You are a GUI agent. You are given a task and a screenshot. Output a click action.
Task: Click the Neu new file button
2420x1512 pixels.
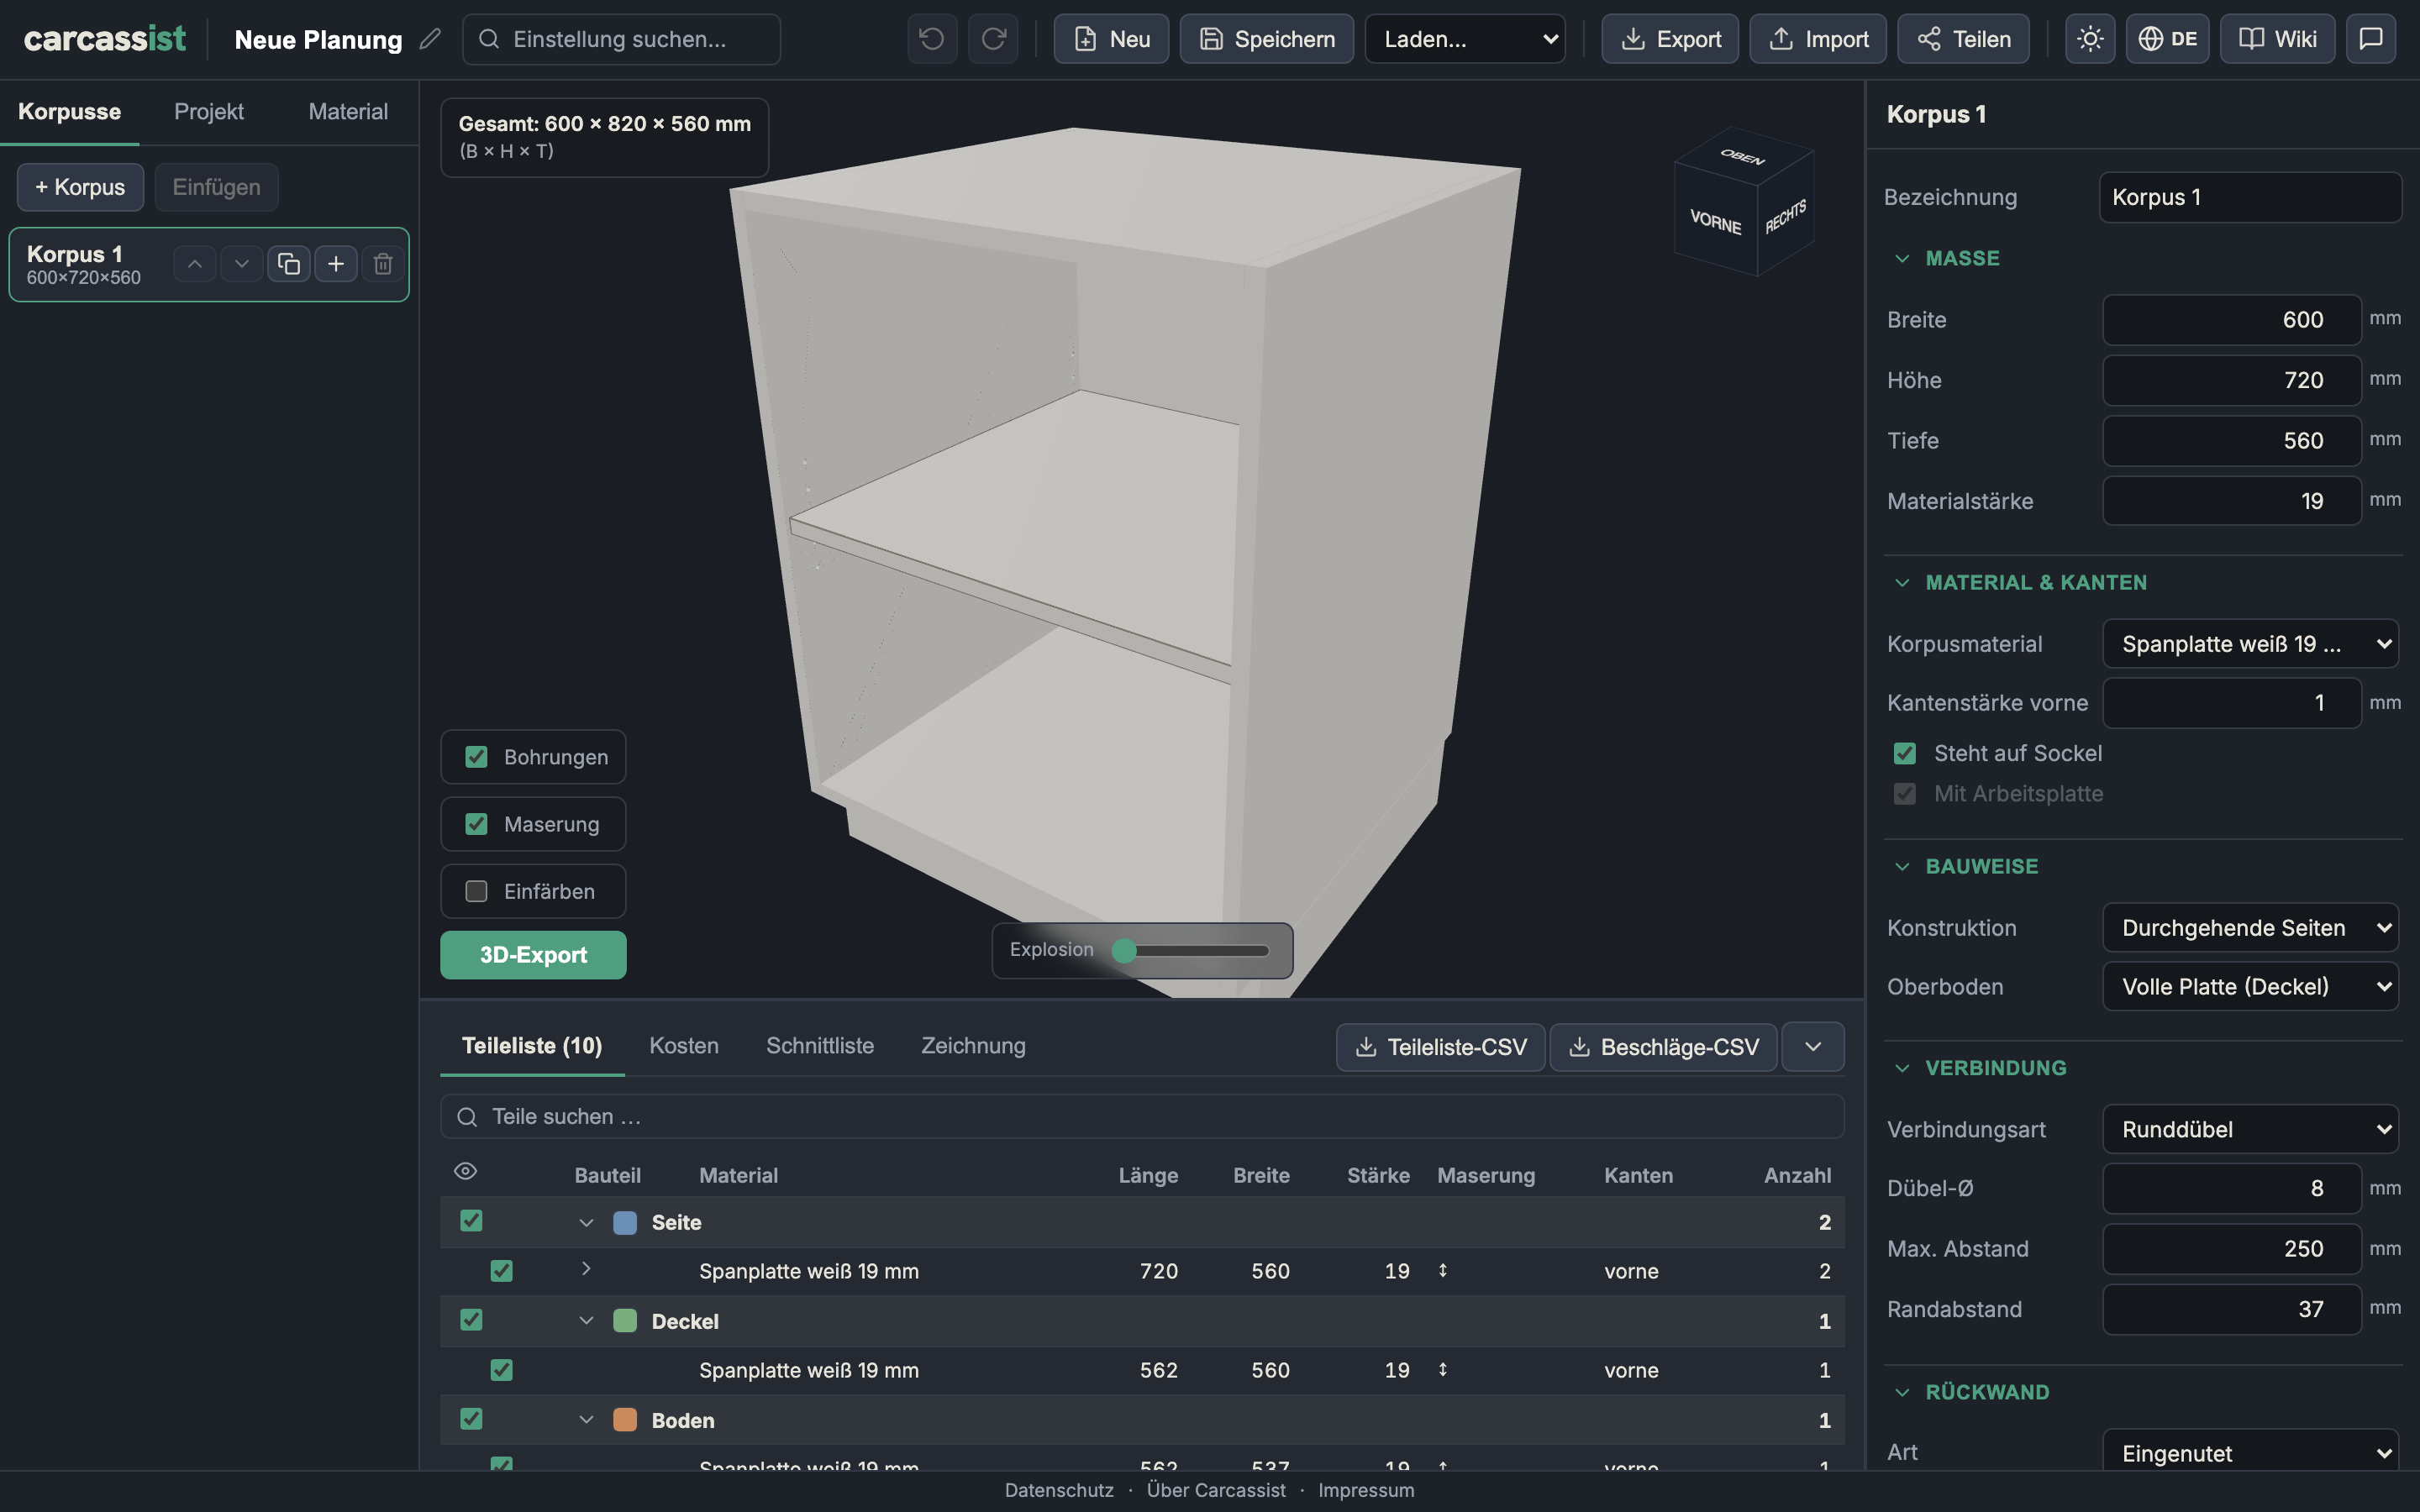tap(1111, 39)
